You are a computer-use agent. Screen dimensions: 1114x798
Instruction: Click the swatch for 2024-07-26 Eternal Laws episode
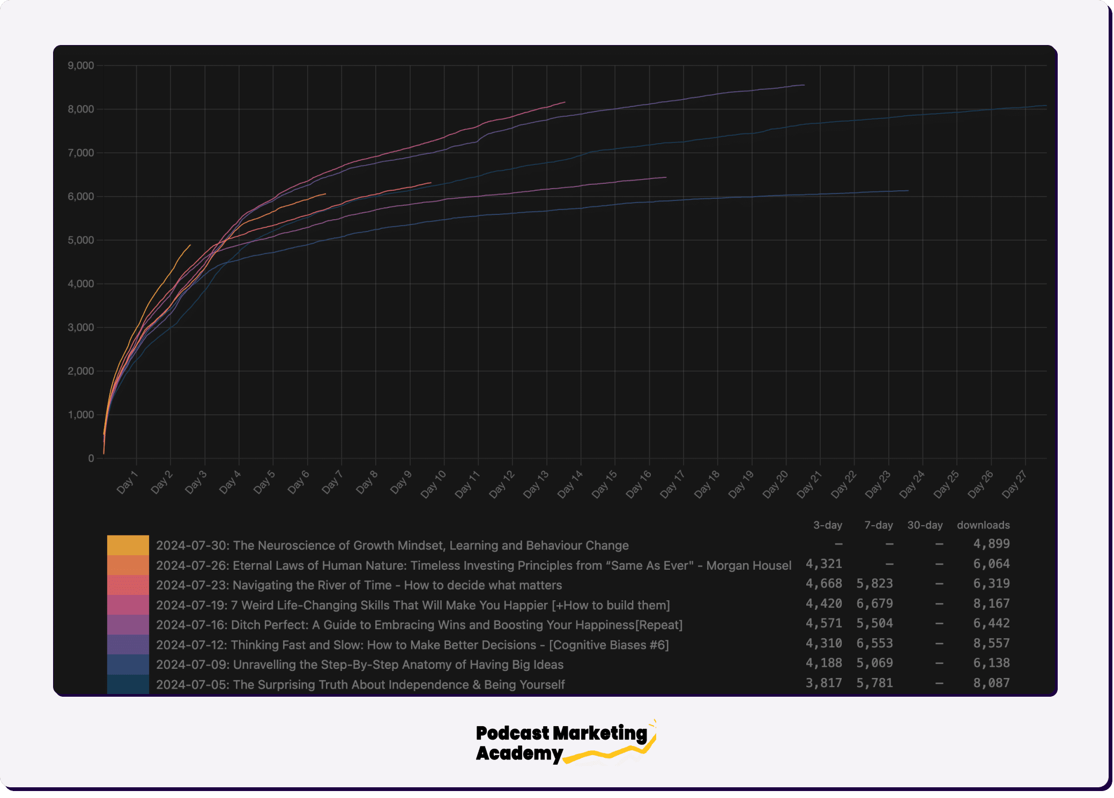point(128,565)
